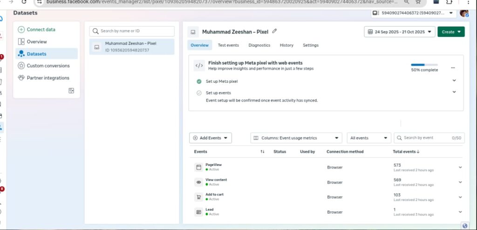This screenshot has height=230, width=477.
Task: Collapse the navigation panel icon
Action: tap(71, 91)
